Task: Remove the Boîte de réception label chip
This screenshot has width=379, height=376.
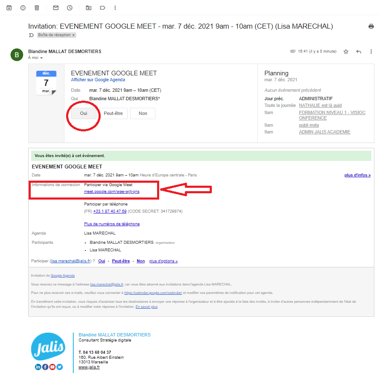Action: [73, 35]
